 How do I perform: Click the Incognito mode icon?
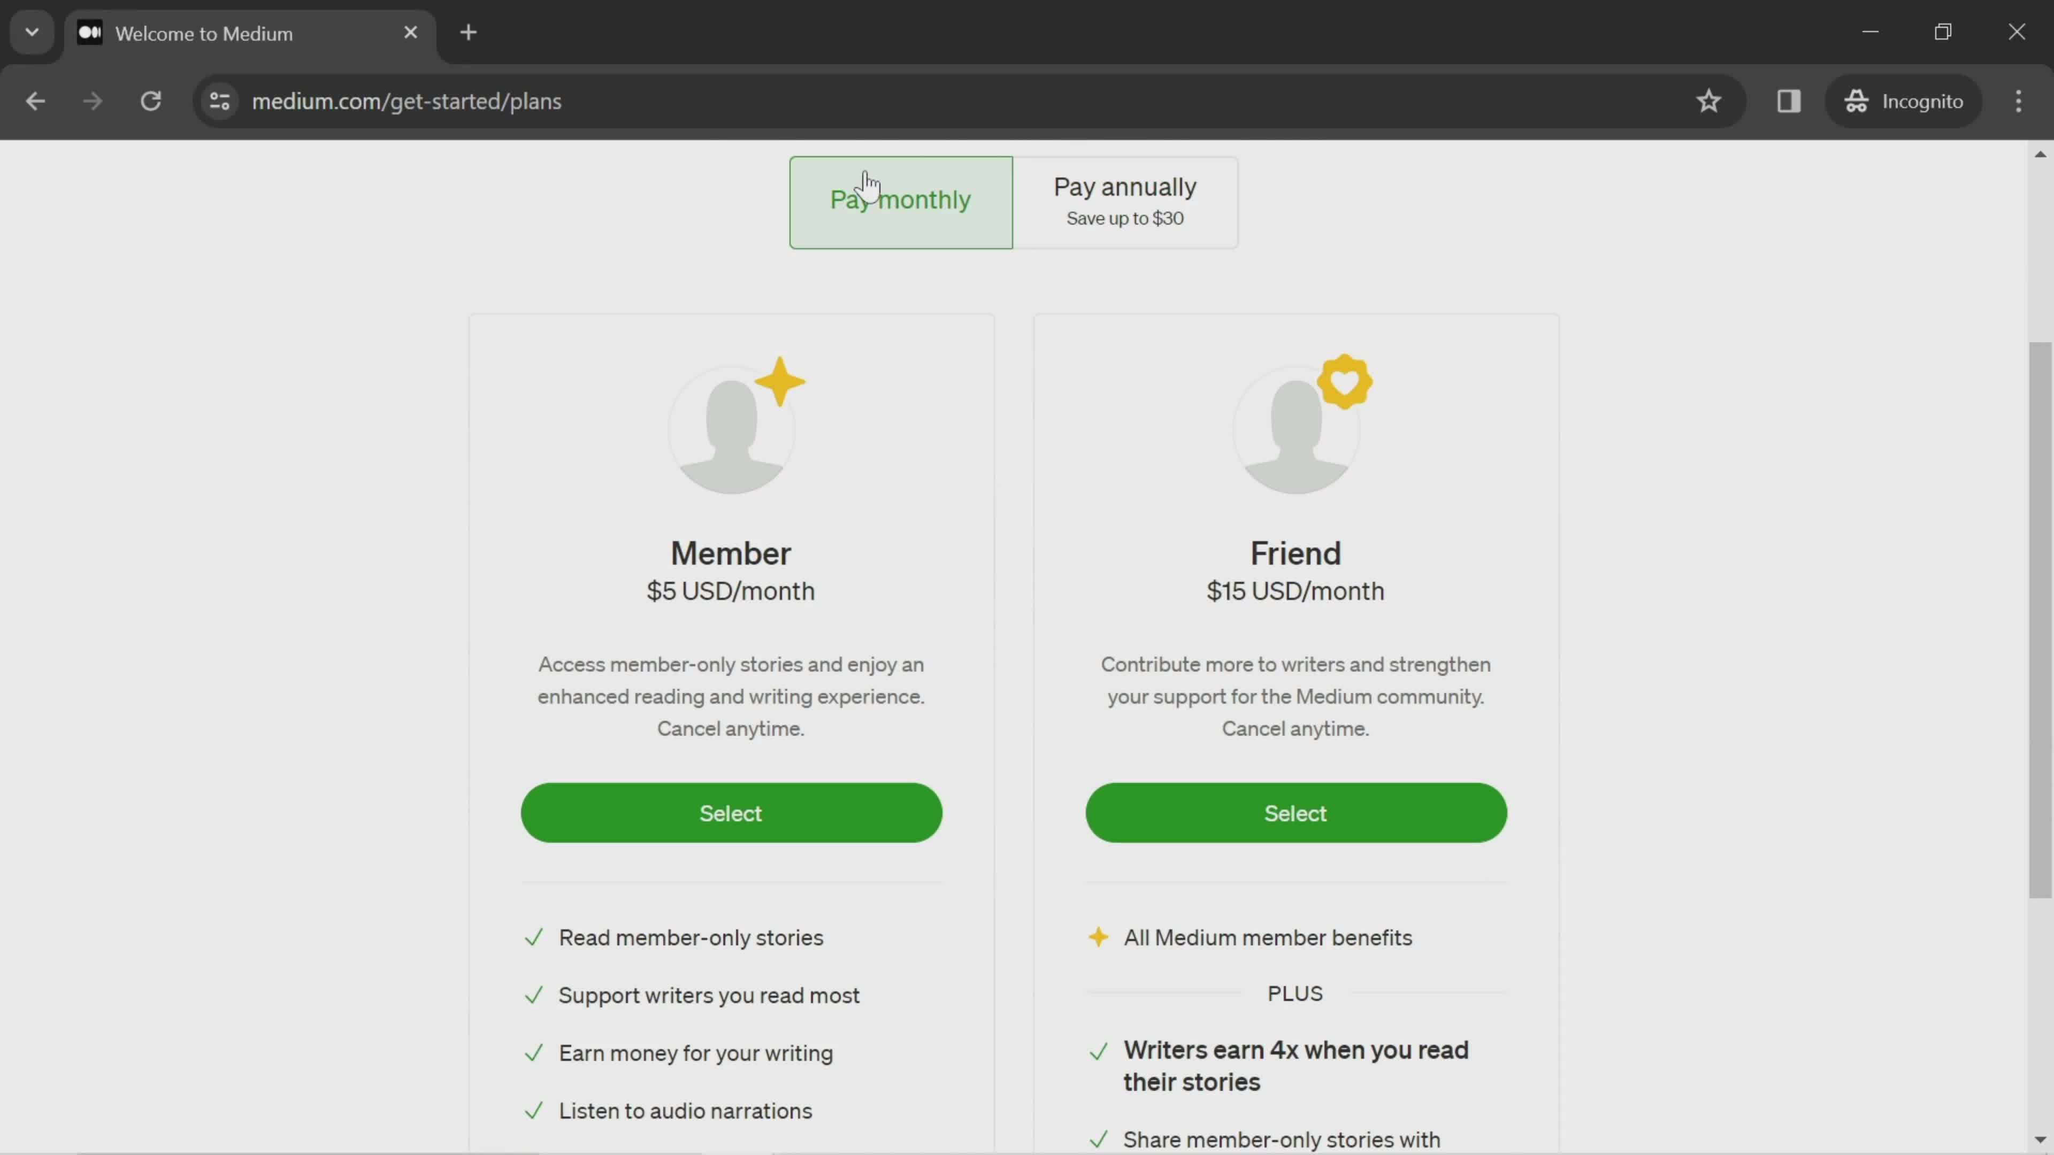1859,100
